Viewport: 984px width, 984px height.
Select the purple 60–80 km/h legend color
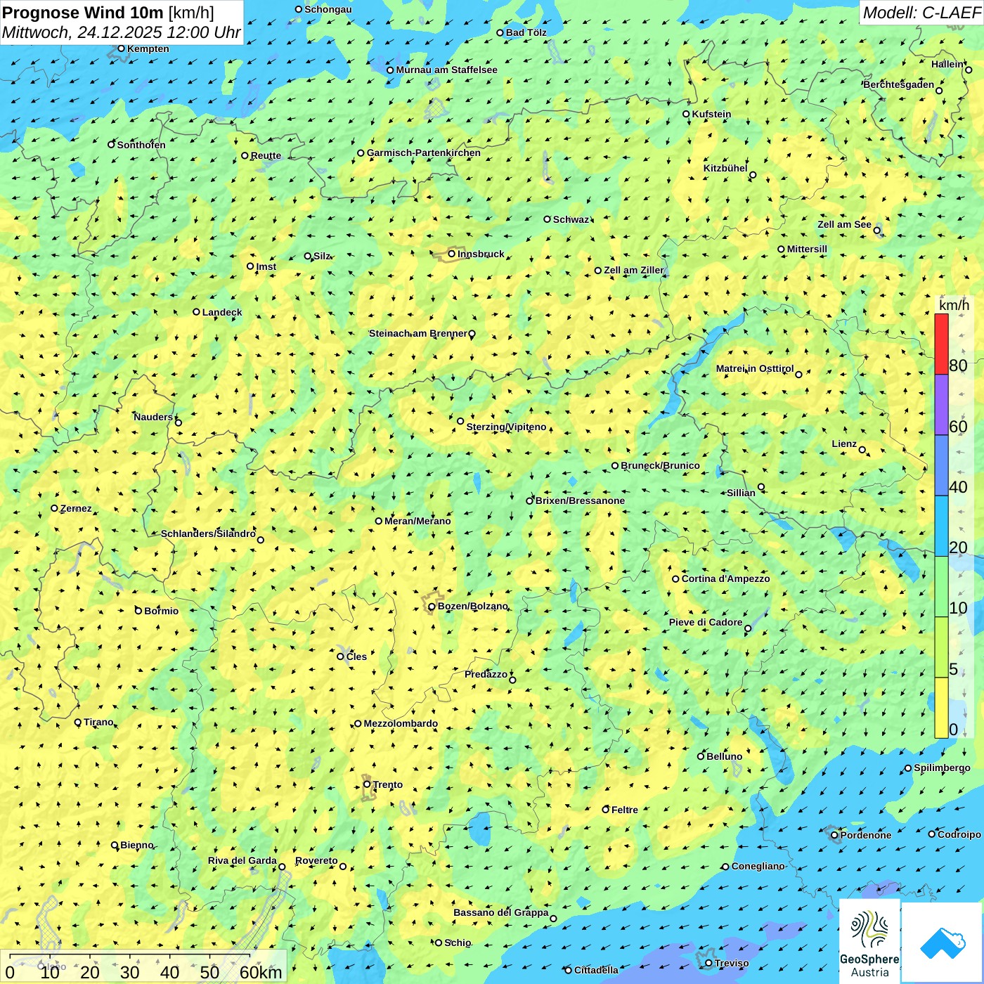941,405
